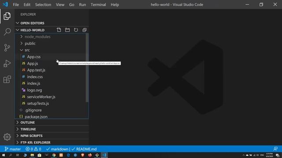The width and height of the screenshot is (282, 158).
Task: Open the Extensions view
Action: coord(7,79)
